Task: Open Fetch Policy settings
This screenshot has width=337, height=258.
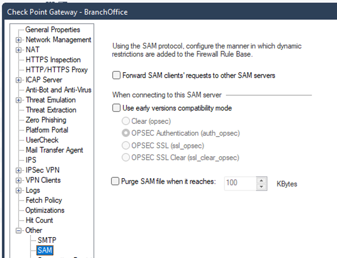Action: point(44,200)
